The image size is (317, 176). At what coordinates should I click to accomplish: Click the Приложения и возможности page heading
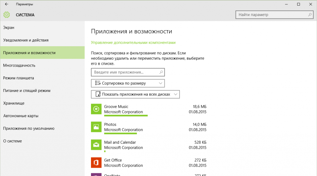click(x=132, y=31)
